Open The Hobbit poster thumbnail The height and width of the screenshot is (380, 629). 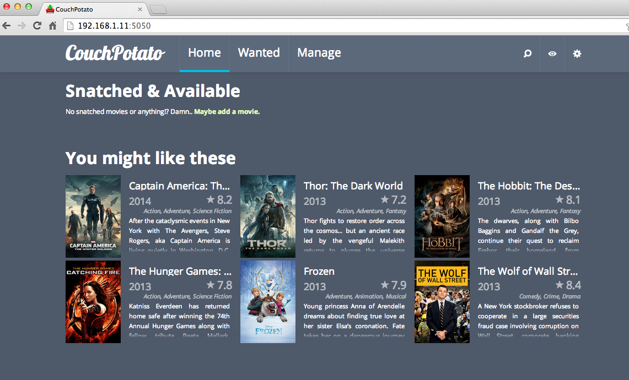[442, 216]
